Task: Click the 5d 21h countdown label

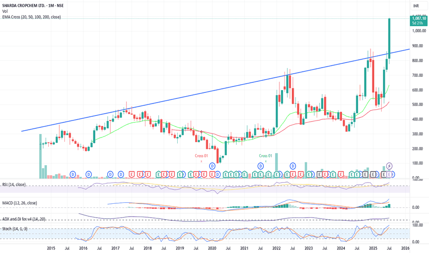Action: pos(417,23)
